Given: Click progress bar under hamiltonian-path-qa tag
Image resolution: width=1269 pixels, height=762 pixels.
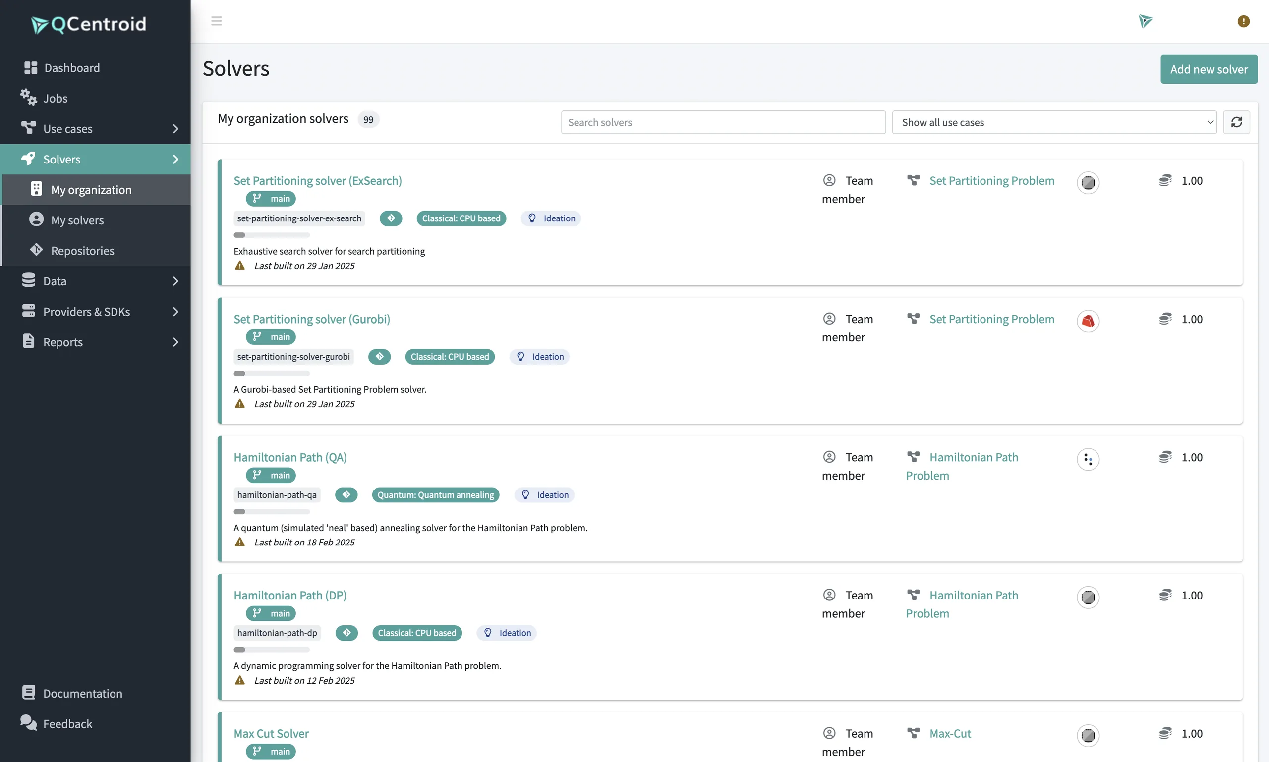Looking at the screenshot, I should tap(272, 511).
